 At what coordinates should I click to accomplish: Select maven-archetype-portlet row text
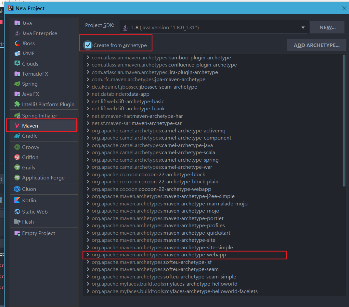point(158,218)
